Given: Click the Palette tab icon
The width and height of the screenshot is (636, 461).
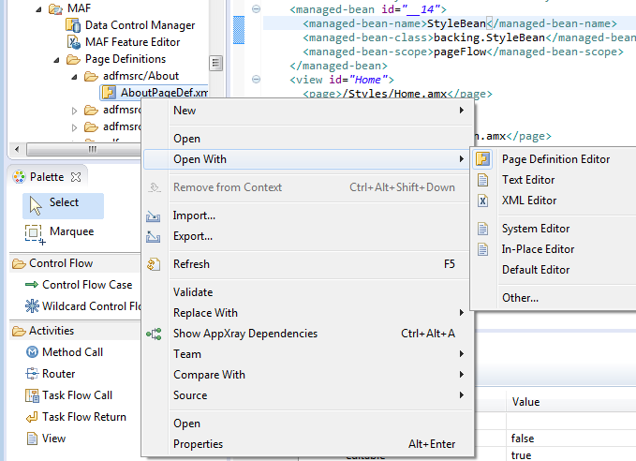Looking at the screenshot, I should 19,177.
